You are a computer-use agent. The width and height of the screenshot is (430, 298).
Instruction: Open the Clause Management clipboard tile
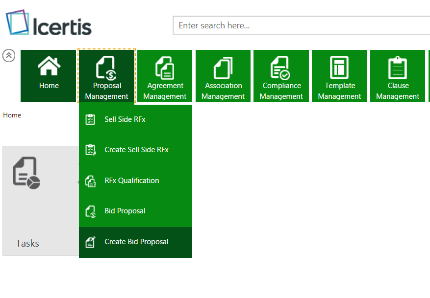[x=398, y=69]
